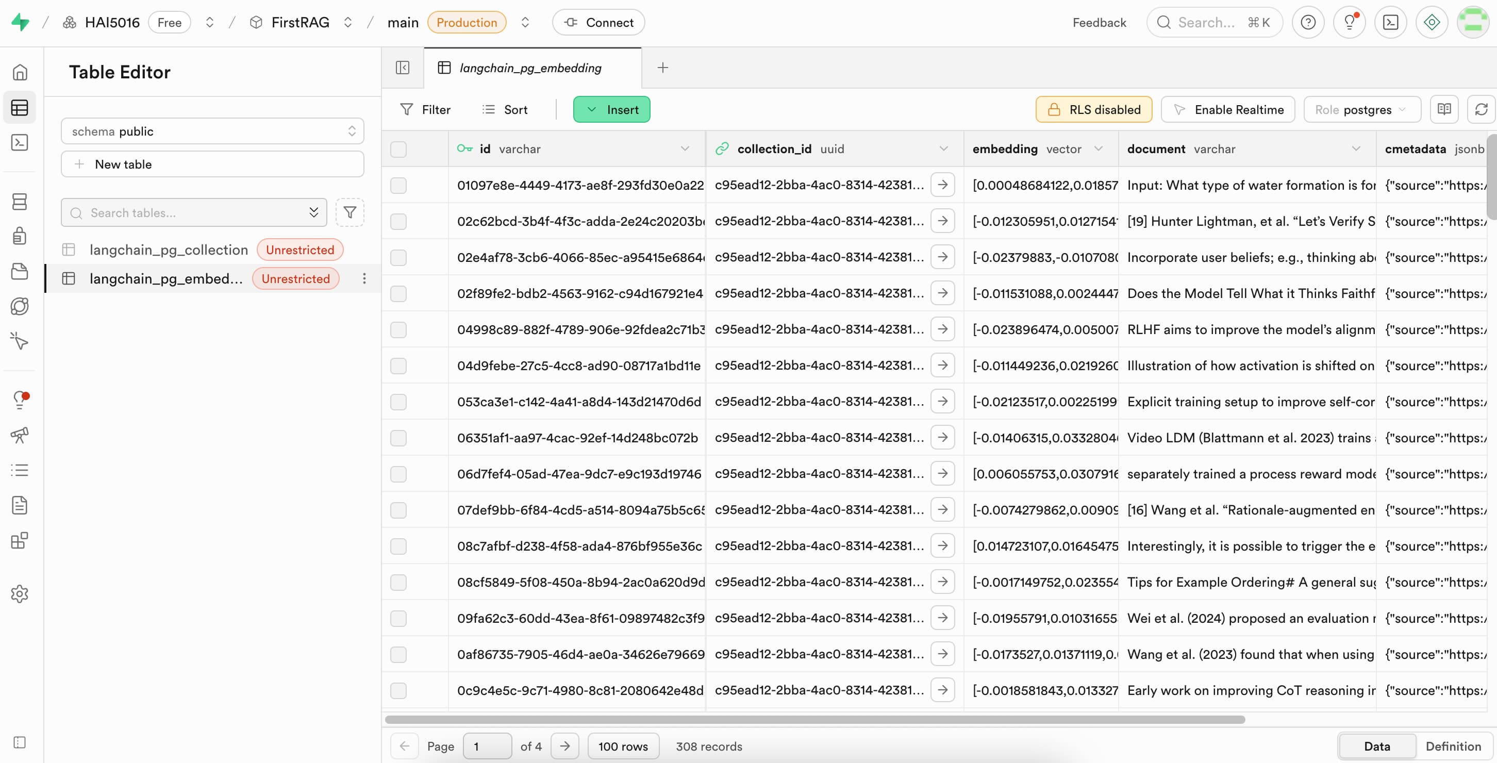Check the row starting with 04998c89
Viewport: 1497px width, 763px height.
click(398, 329)
